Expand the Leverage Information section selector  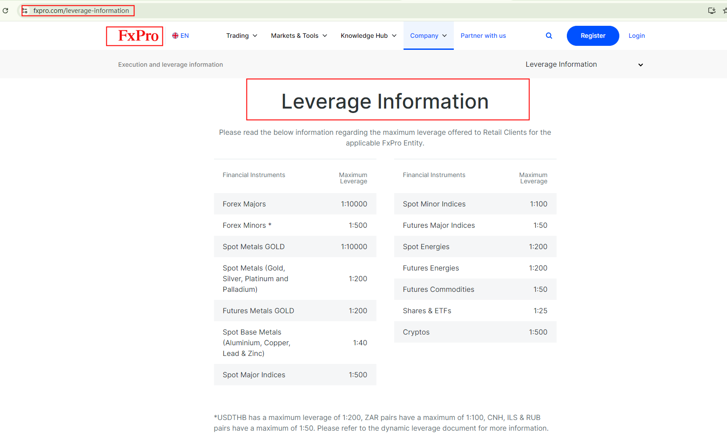pos(584,65)
